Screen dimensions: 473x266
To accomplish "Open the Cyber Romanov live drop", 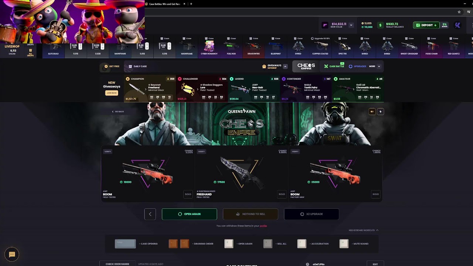I will 209,47.
